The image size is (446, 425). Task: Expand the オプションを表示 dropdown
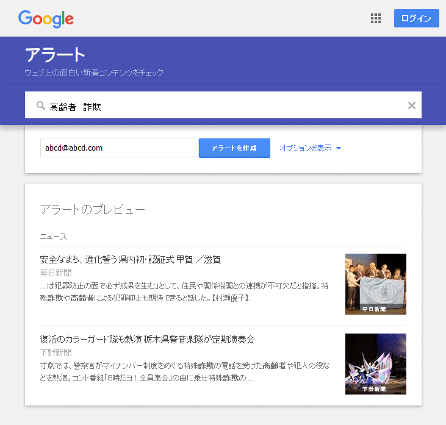pyautogui.click(x=310, y=148)
